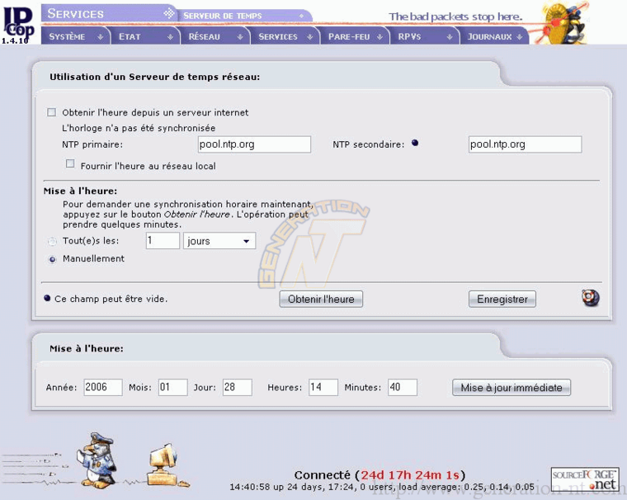627x500 pixels.
Task: Click the Enregistrer button
Action: point(502,299)
